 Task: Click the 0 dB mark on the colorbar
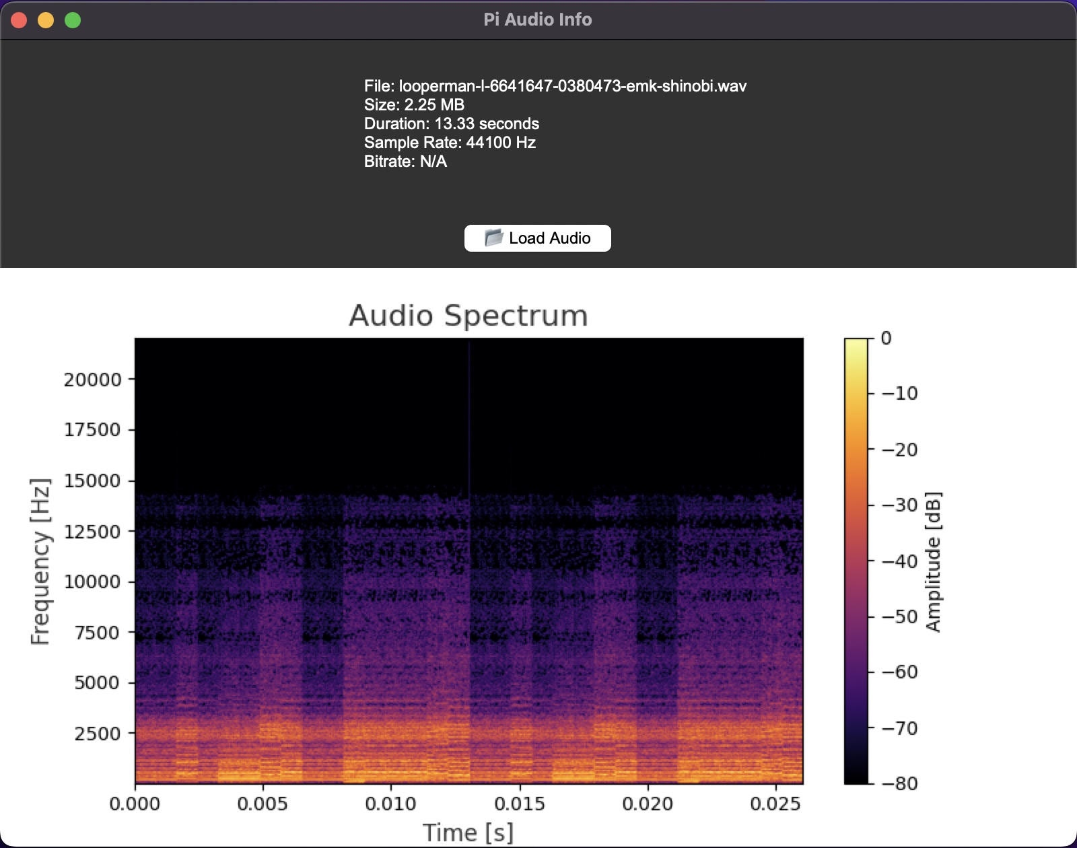tap(887, 337)
